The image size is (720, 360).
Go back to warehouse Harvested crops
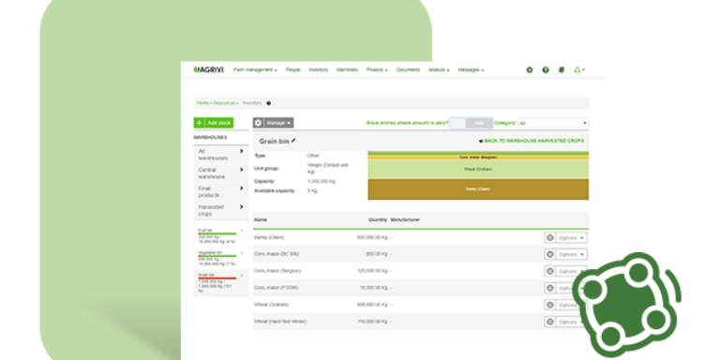pyautogui.click(x=532, y=141)
